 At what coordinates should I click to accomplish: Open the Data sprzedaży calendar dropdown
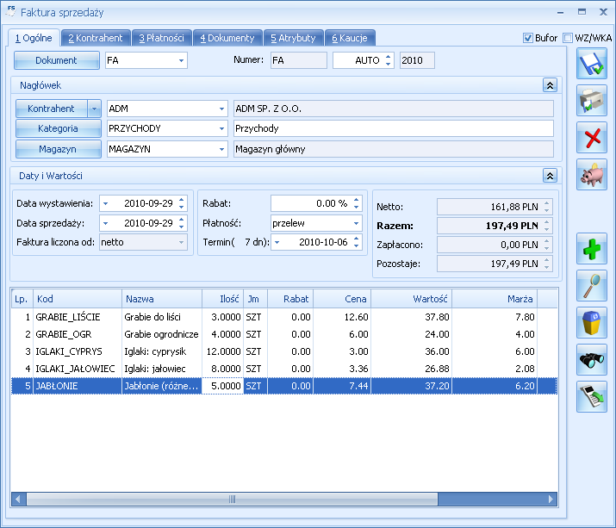click(105, 223)
